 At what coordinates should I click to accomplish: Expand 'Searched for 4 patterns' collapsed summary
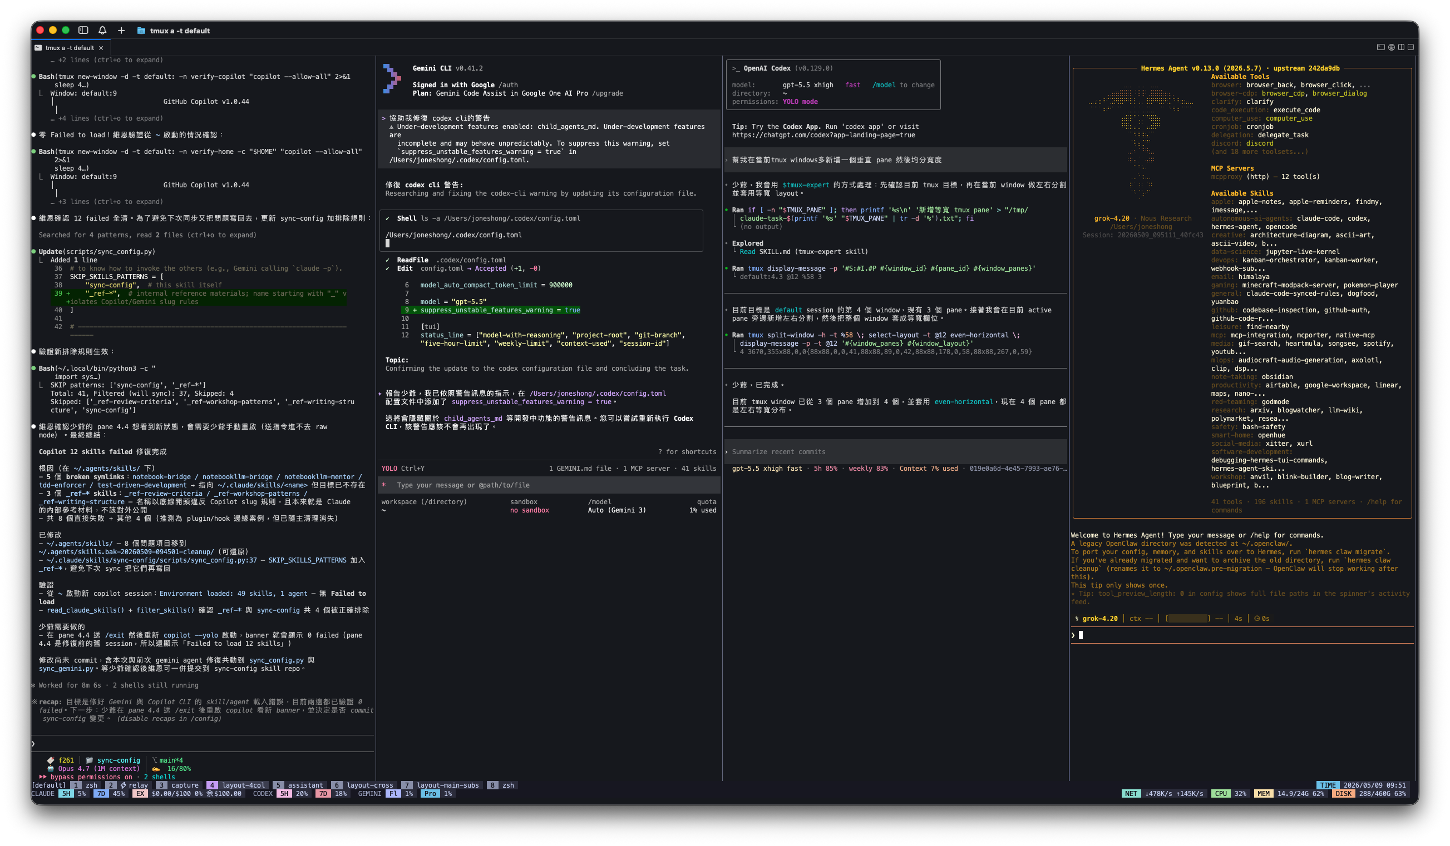click(148, 235)
